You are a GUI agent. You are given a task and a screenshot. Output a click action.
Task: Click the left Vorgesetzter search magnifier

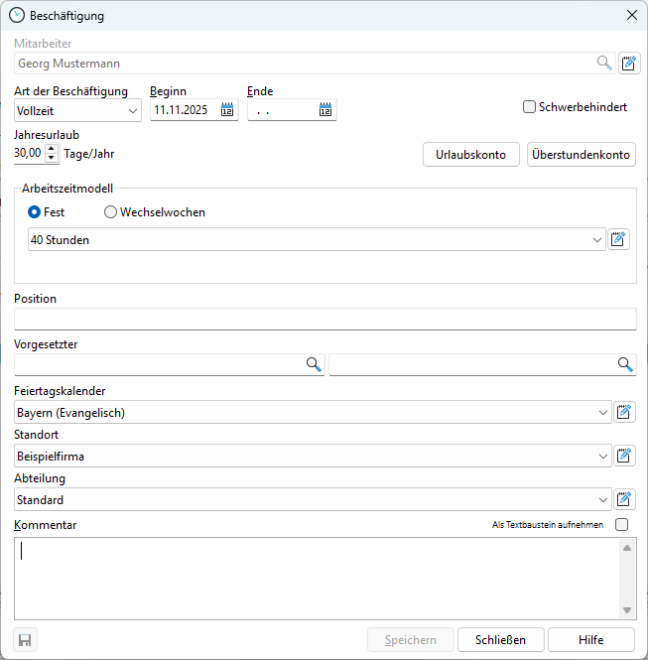pos(314,365)
